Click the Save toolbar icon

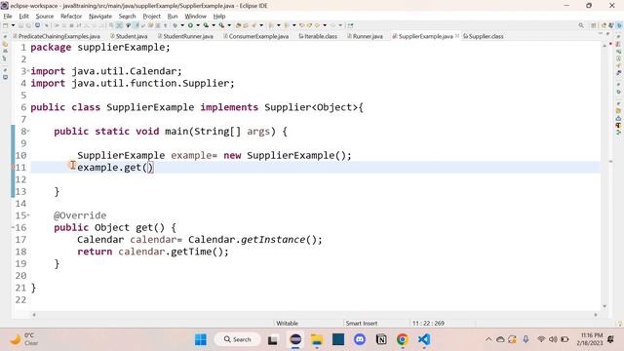pos(21,25)
